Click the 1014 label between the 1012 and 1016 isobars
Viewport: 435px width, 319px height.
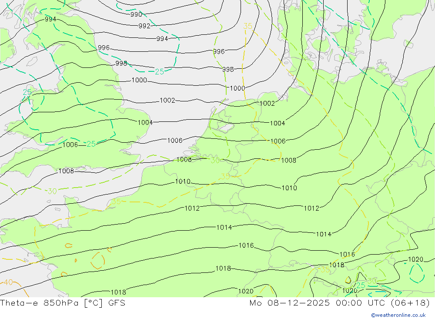[x=224, y=228]
